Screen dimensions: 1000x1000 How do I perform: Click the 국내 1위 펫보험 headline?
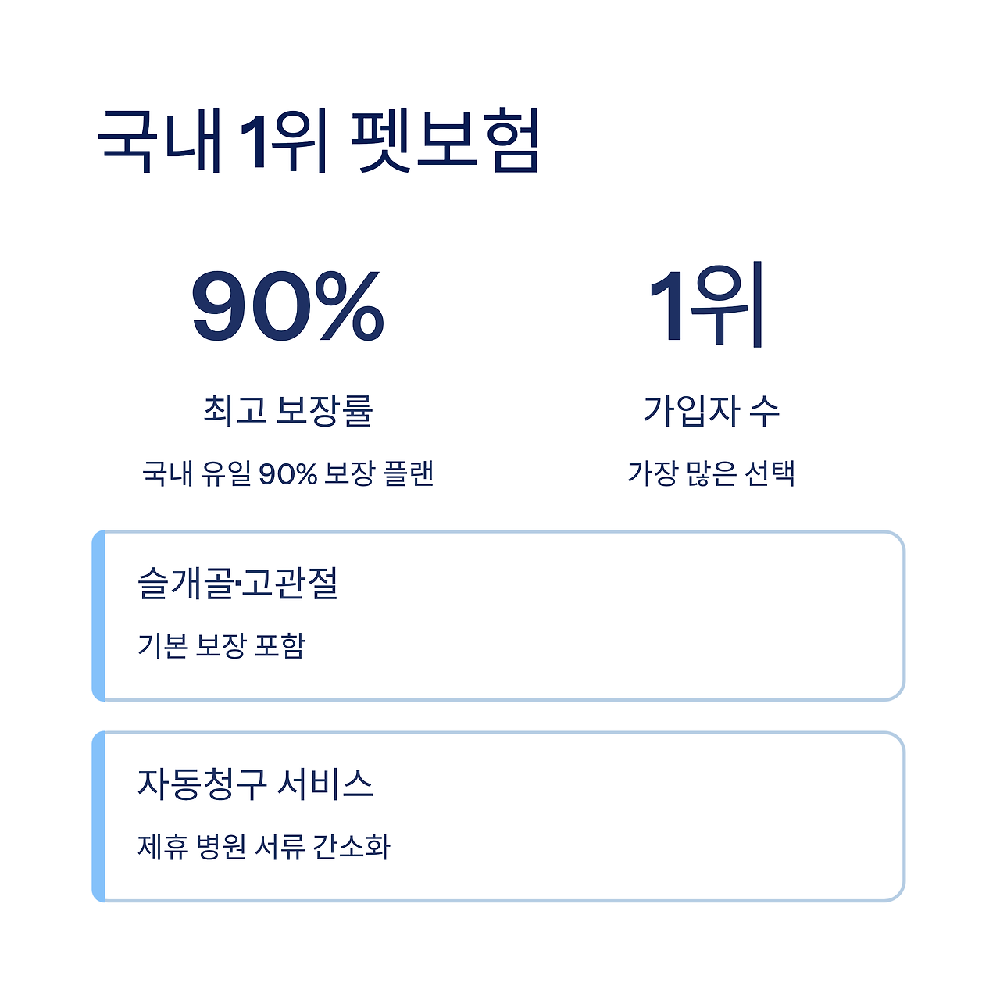tap(319, 141)
